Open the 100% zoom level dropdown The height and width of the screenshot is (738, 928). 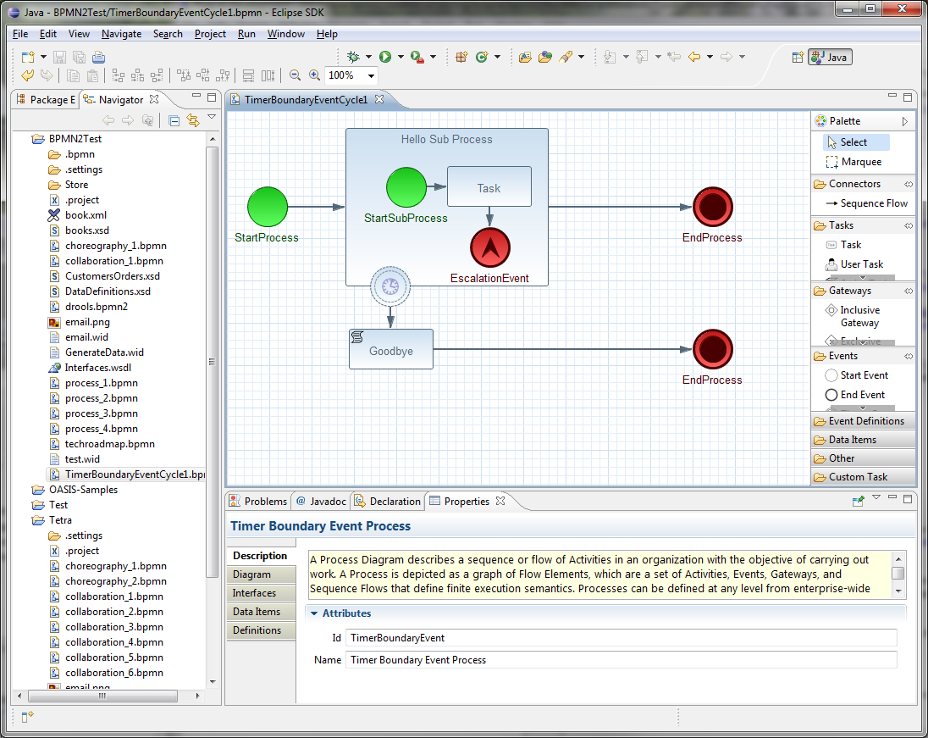[371, 76]
